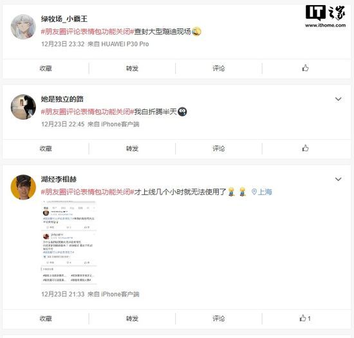Click 收藏 under the first post
This screenshot has width=354, height=338.
coord(46,68)
